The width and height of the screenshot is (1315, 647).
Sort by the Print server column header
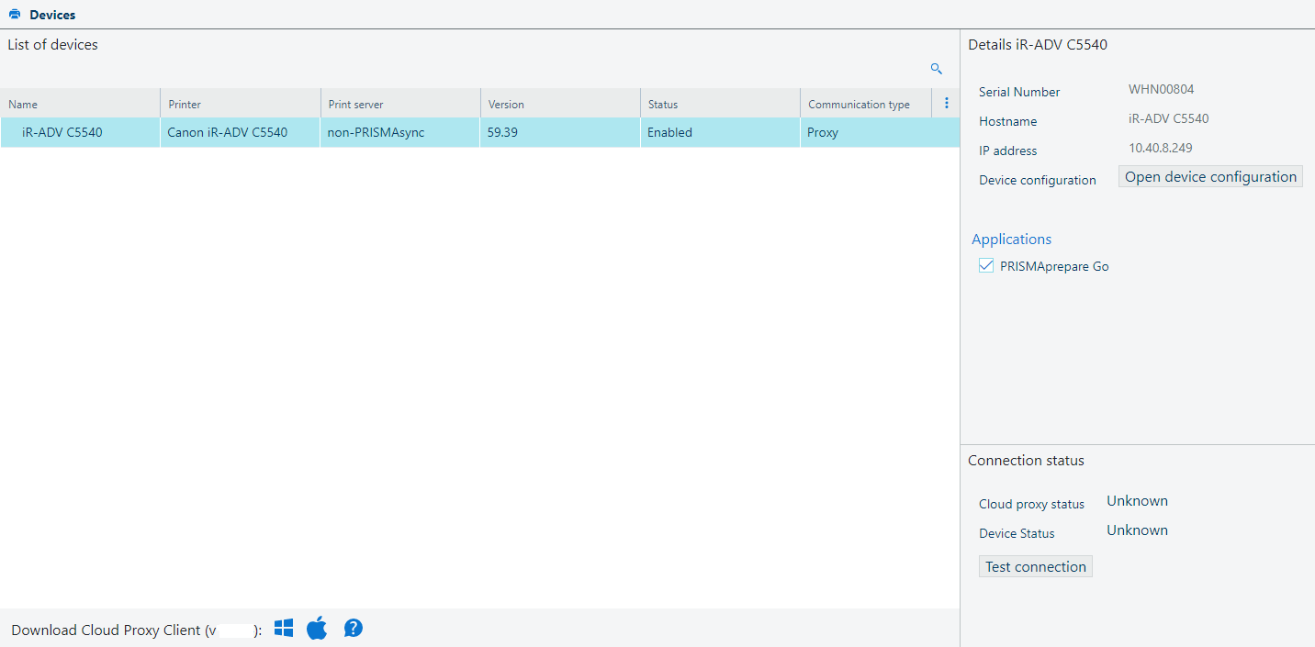400,104
